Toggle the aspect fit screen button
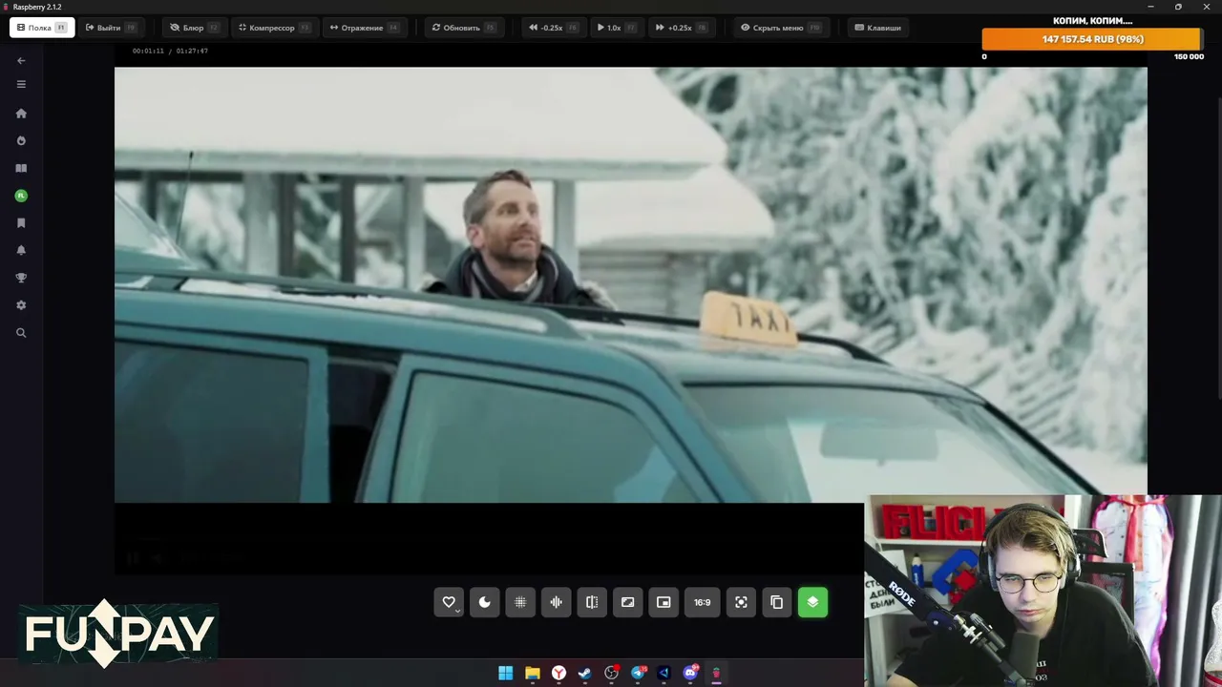 (627, 602)
